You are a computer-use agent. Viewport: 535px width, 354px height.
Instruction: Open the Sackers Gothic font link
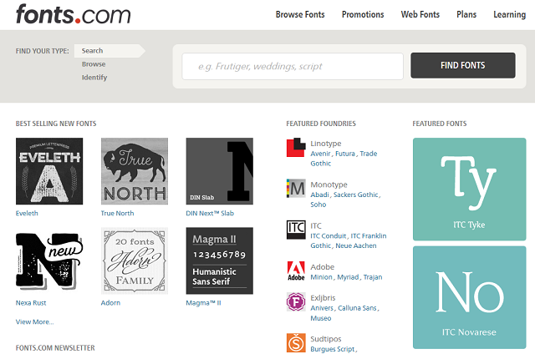[x=356, y=195]
